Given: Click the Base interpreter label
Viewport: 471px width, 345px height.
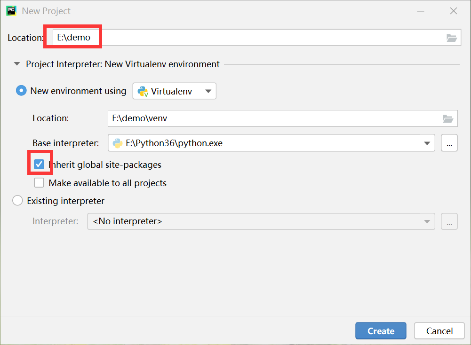Looking at the screenshot, I should (x=66, y=143).
